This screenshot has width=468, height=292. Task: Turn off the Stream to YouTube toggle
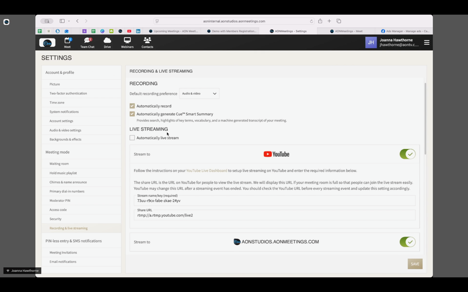coord(407,154)
